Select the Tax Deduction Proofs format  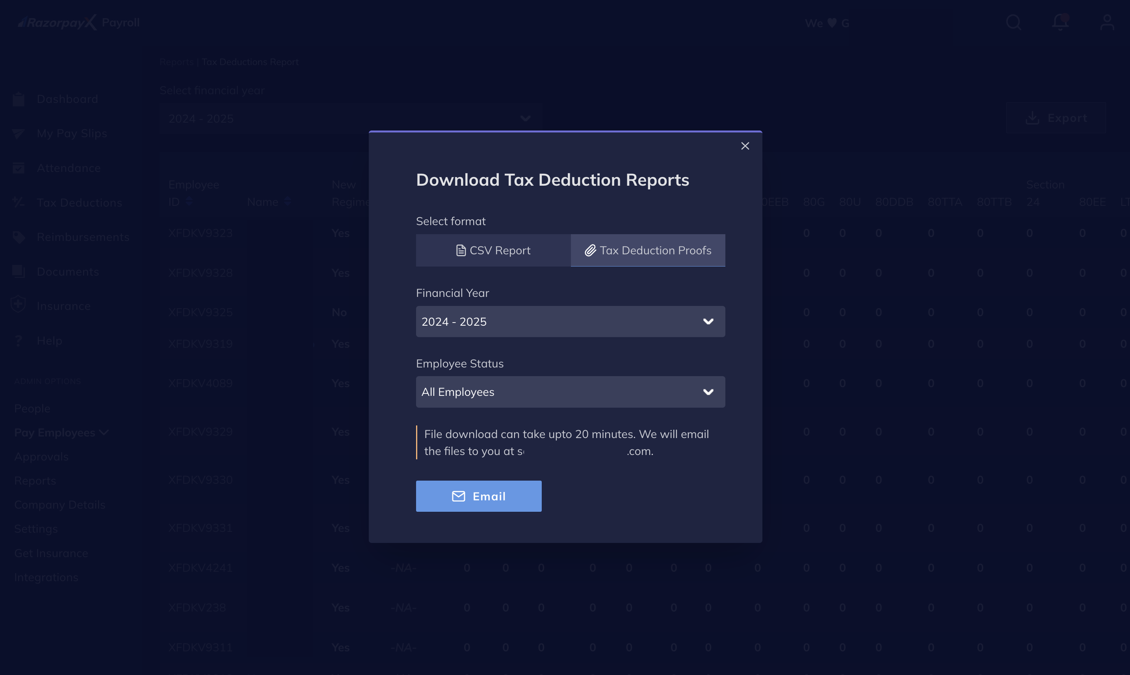[648, 250]
